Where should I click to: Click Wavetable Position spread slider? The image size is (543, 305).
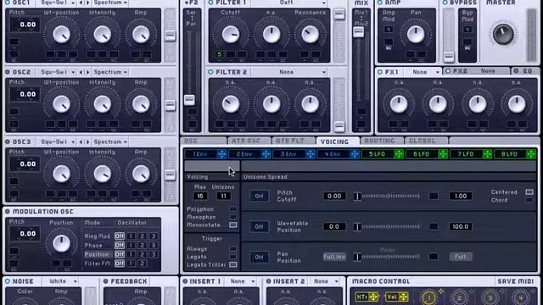[x=387, y=227]
